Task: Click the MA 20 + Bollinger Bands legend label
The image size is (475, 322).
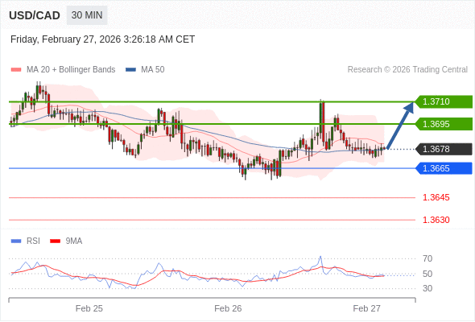Action: 71,70
